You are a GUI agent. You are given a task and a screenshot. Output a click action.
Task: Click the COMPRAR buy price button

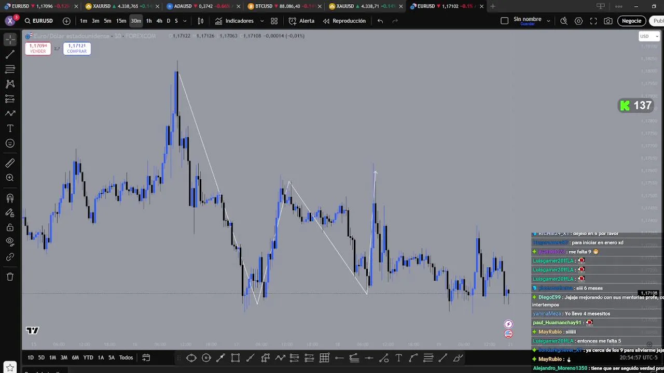[77, 48]
